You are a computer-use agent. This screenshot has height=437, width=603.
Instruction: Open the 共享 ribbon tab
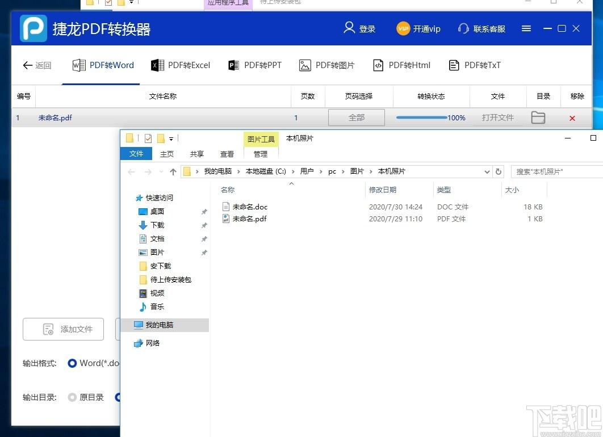pyautogui.click(x=197, y=154)
